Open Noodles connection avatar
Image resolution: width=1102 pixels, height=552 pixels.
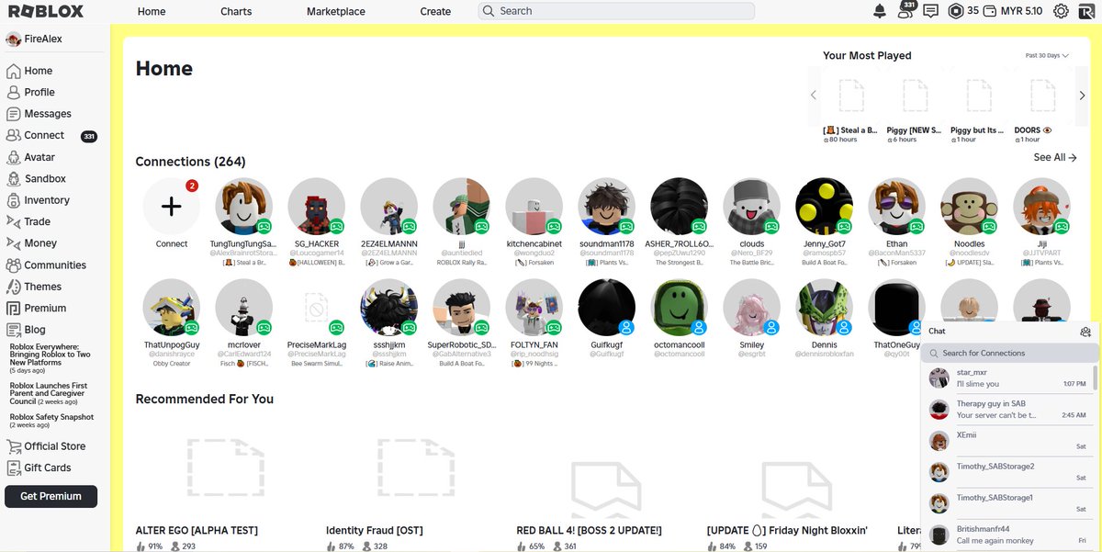click(x=970, y=207)
